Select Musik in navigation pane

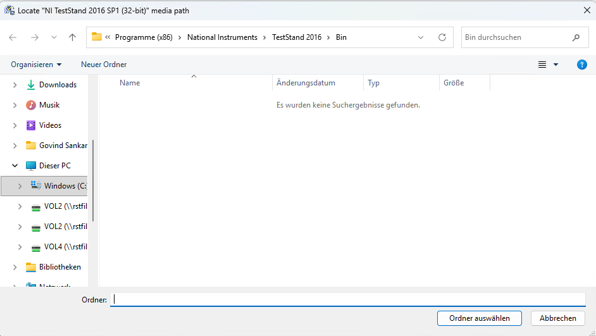[49, 105]
